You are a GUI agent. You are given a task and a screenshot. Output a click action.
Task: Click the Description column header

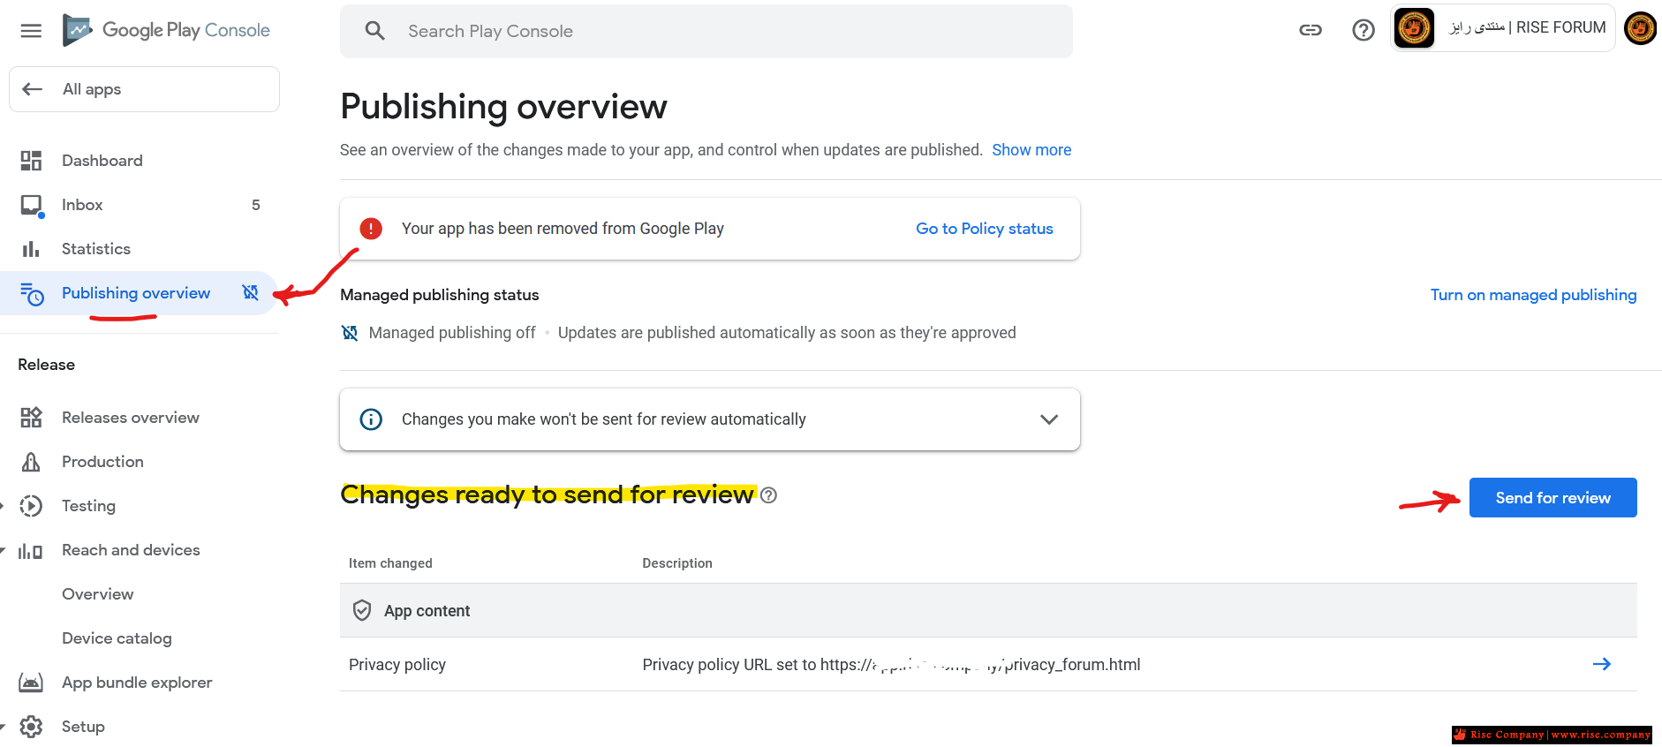coord(677,563)
